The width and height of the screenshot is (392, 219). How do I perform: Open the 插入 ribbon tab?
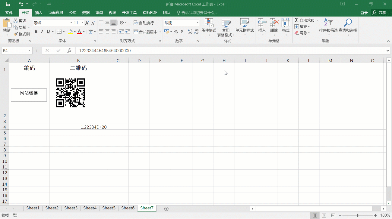tap(39, 13)
